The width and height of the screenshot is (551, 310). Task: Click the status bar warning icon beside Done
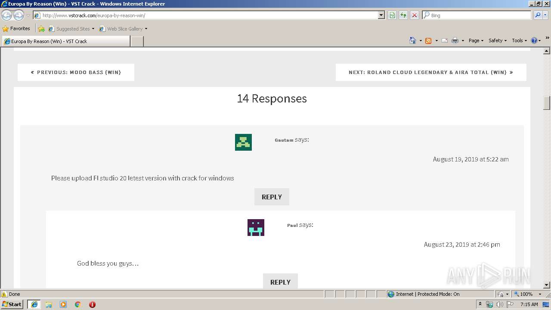4,294
